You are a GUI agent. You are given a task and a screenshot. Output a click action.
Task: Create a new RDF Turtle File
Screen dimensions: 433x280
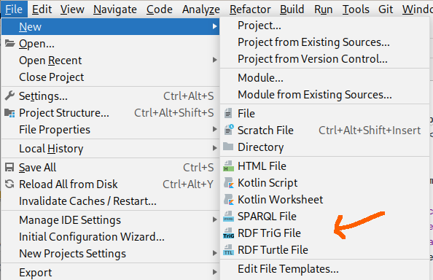tap(325, 250)
